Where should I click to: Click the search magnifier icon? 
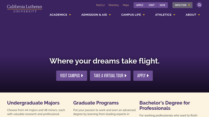(199, 5)
